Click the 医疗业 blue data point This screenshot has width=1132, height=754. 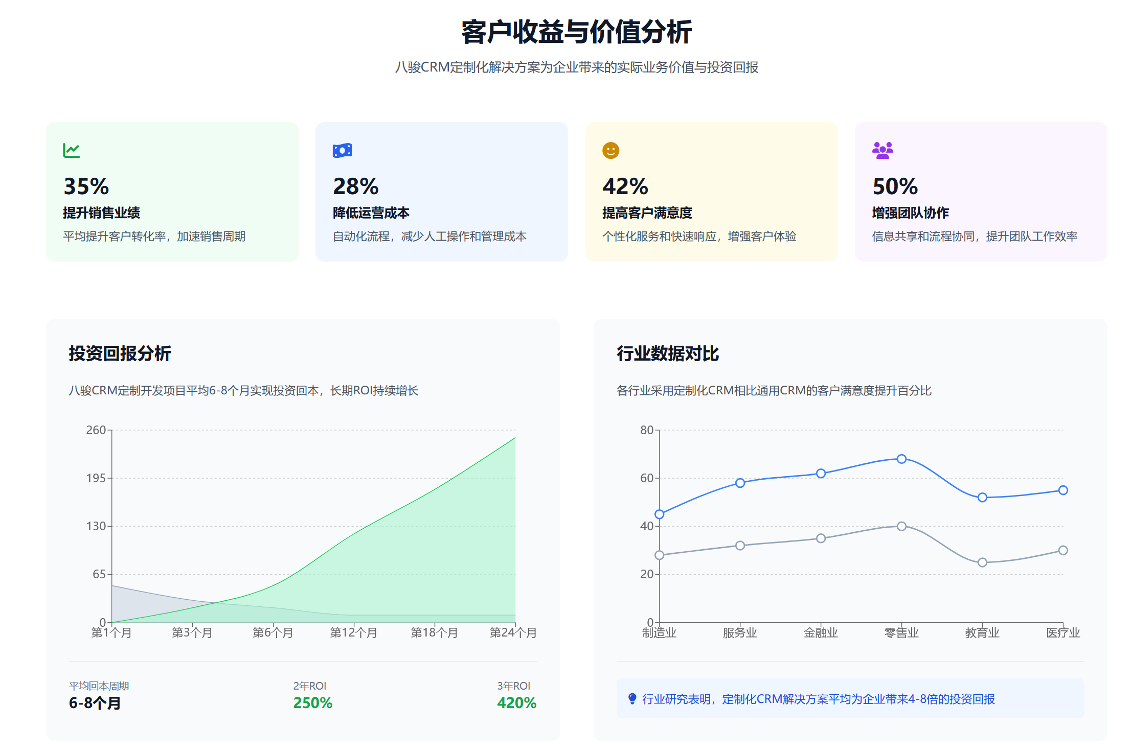pos(1063,490)
